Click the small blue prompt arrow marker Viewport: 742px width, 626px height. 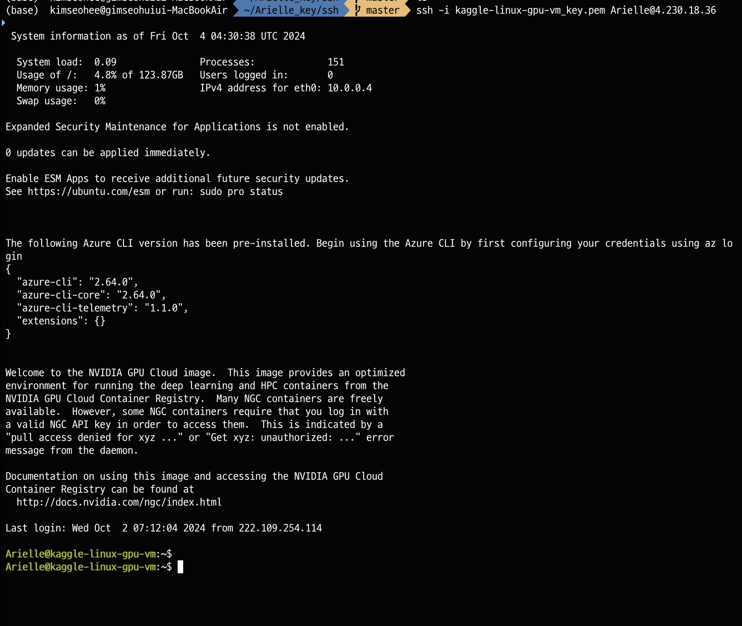click(3, 23)
